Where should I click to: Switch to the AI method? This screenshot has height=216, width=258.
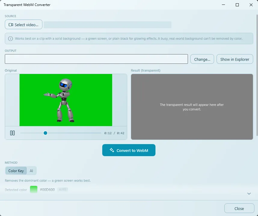pyautogui.click(x=31, y=171)
